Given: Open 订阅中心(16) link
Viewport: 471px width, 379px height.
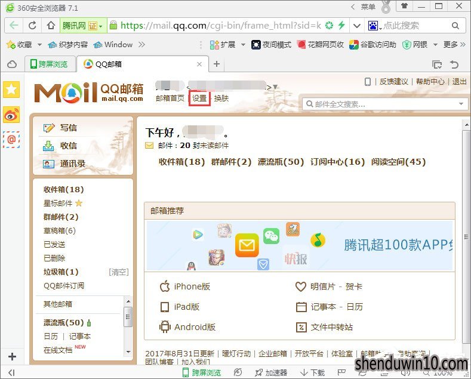Looking at the screenshot, I should click(x=337, y=162).
